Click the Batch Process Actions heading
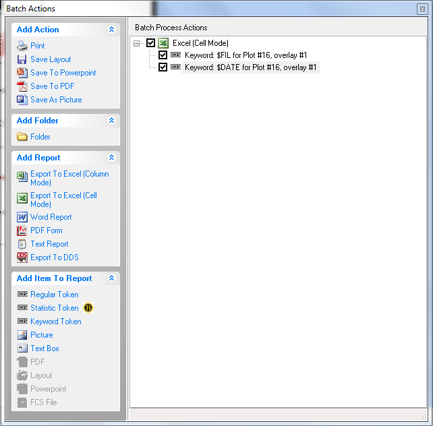Screen dimensions: 433x426 (x=171, y=28)
